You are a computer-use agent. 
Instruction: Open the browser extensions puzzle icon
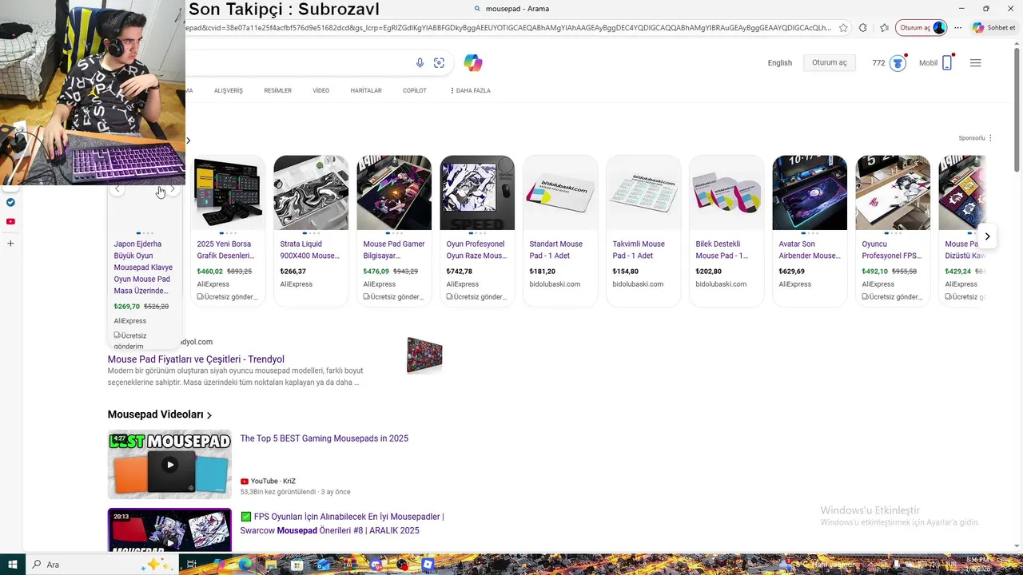(863, 28)
